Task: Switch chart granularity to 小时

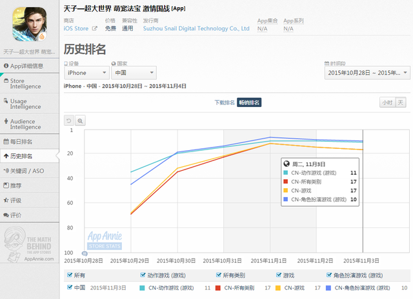Action: (x=387, y=102)
